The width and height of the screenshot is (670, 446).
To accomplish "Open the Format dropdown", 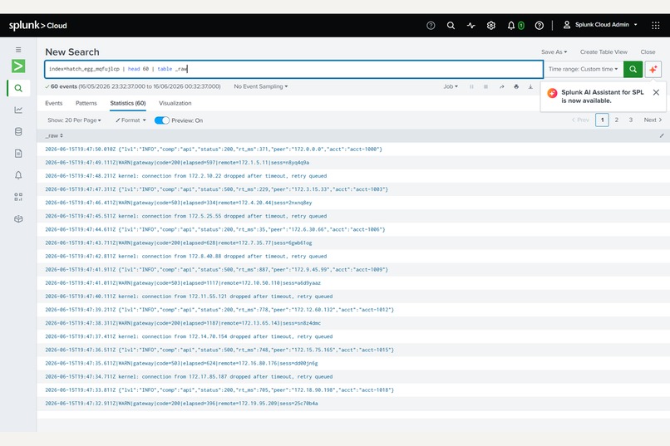I will [x=131, y=120].
